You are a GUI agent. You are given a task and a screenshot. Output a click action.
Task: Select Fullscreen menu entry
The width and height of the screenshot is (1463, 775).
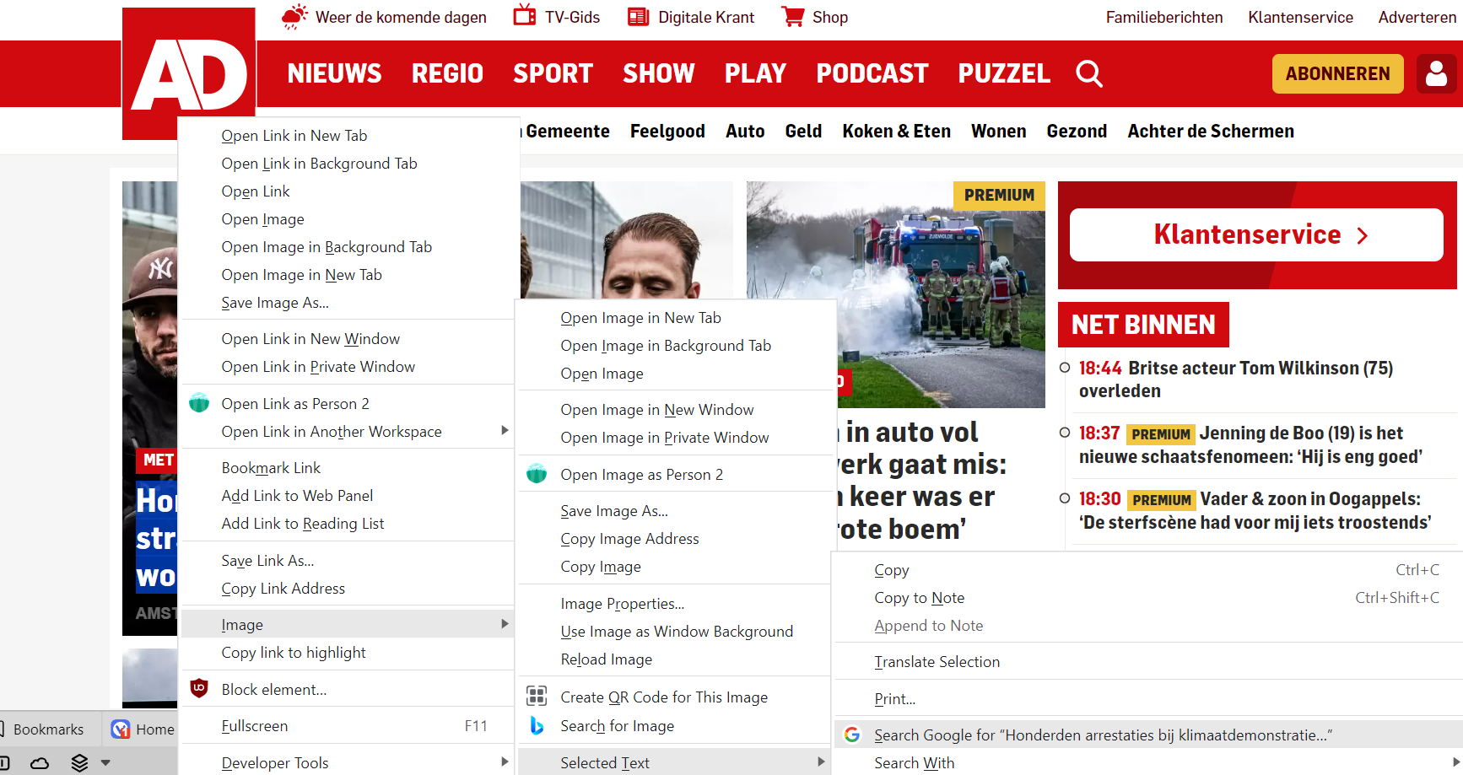click(x=348, y=725)
